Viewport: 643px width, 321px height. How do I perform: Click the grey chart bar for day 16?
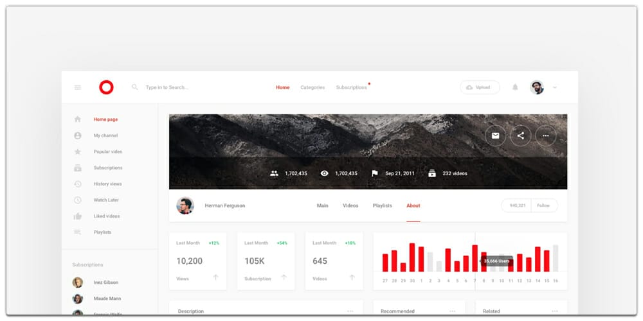point(556,258)
